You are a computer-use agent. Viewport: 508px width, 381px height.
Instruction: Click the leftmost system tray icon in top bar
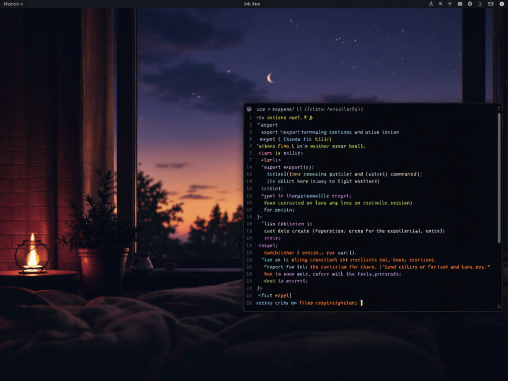431,4
